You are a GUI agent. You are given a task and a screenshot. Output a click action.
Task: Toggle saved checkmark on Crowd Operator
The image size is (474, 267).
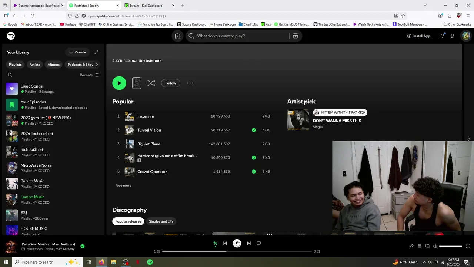coord(254,172)
